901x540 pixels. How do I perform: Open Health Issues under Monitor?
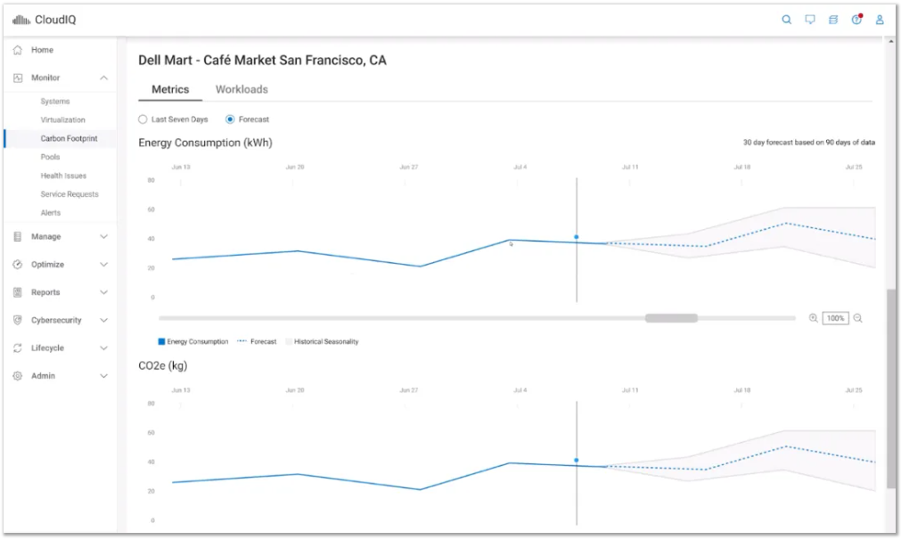point(63,176)
